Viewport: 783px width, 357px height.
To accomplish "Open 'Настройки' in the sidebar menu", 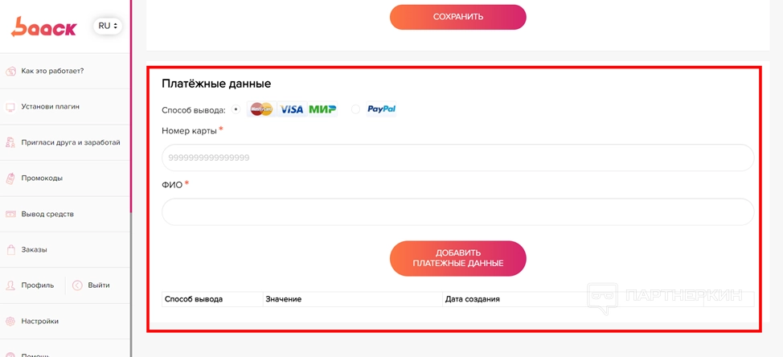I will tap(40, 322).
